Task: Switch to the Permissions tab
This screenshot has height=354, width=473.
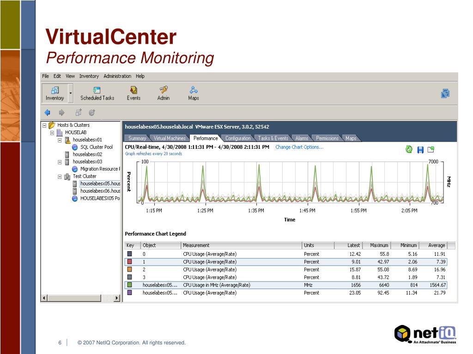Action: 327,138
